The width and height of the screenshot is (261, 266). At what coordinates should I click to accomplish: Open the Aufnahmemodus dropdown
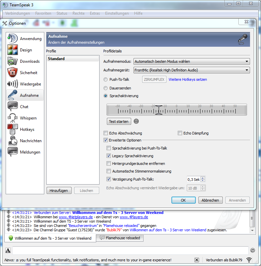click(x=192, y=61)
